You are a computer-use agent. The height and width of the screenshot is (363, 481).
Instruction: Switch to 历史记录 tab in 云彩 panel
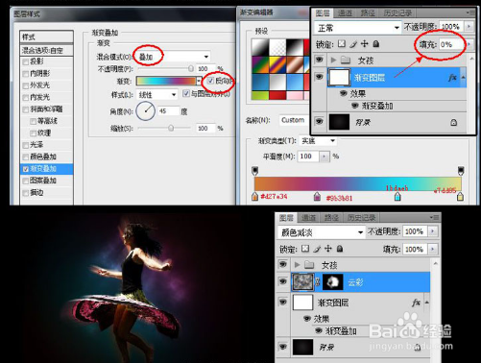coord(361,218)
